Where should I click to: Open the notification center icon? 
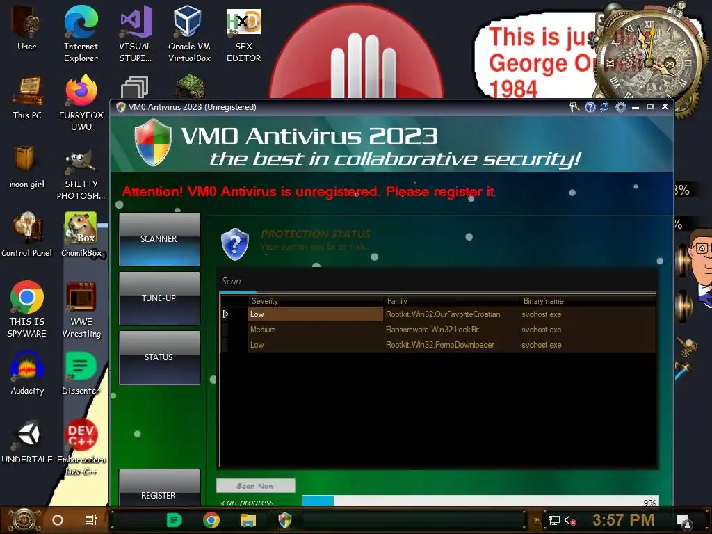tap(683, 521)
